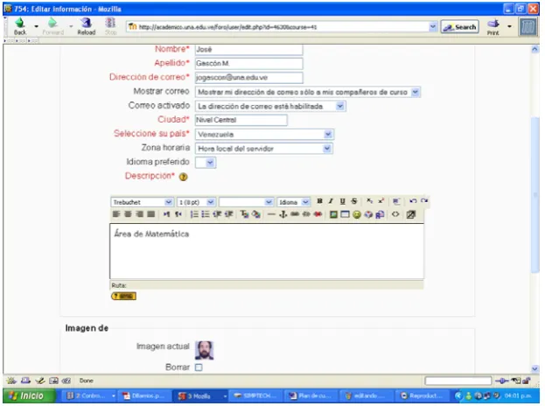
Task: Change background color in editor
Action: (256, 214)
